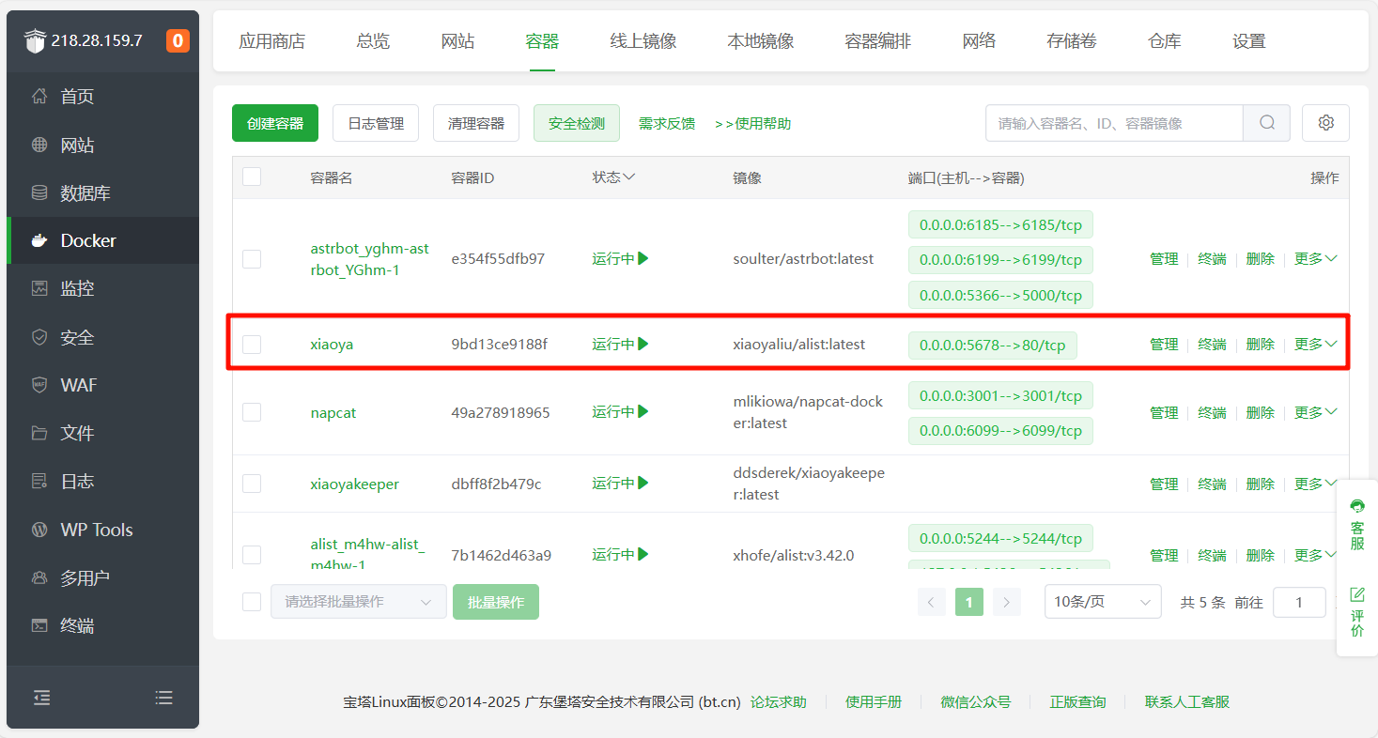1378x738 pixels.
Task: Click the 前往 page number input box
Action: [1299, 602]
